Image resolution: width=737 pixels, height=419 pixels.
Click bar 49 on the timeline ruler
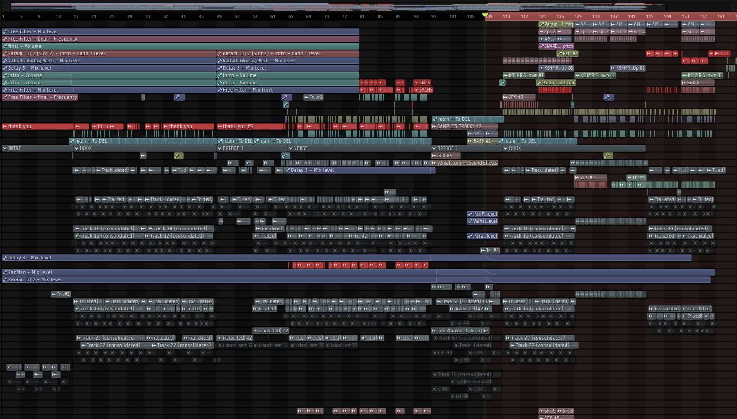pos(219,16)
